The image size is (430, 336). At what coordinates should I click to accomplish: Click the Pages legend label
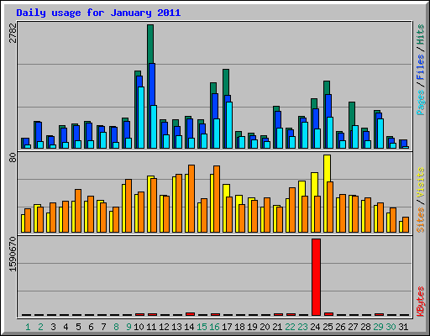tap(421, 102)
